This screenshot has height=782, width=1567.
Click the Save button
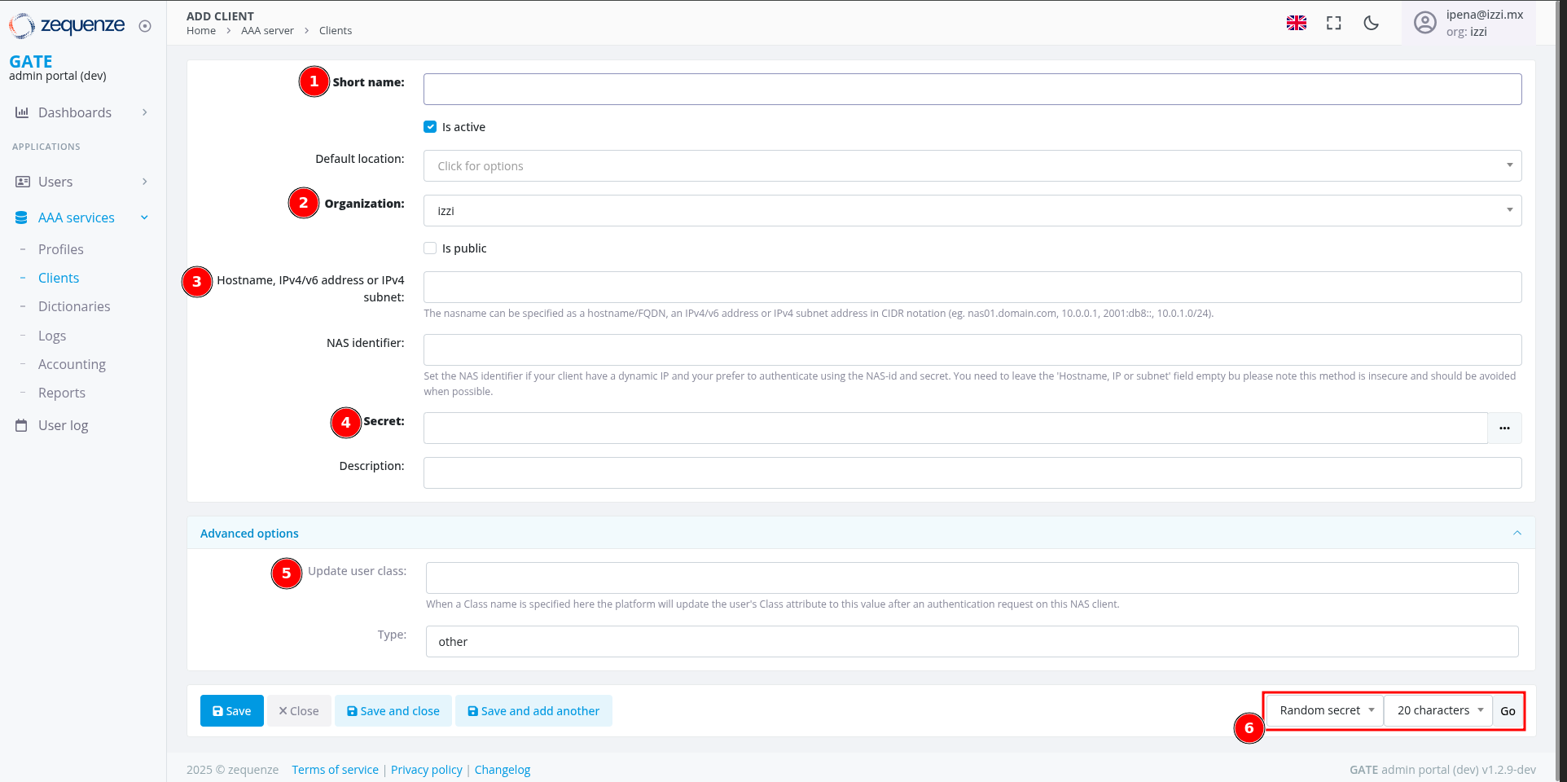click(231, 711)
